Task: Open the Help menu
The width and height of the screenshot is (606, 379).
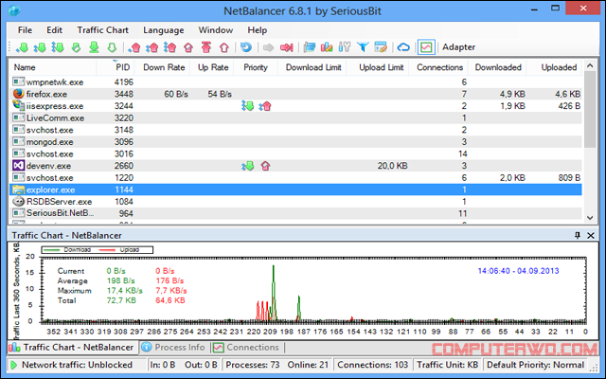Action: [258, 30]
